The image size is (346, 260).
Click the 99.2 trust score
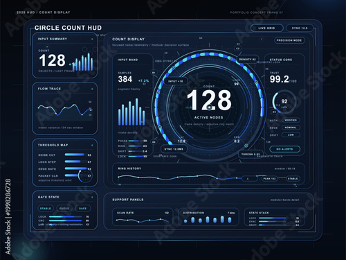click(x=280, y=79)
